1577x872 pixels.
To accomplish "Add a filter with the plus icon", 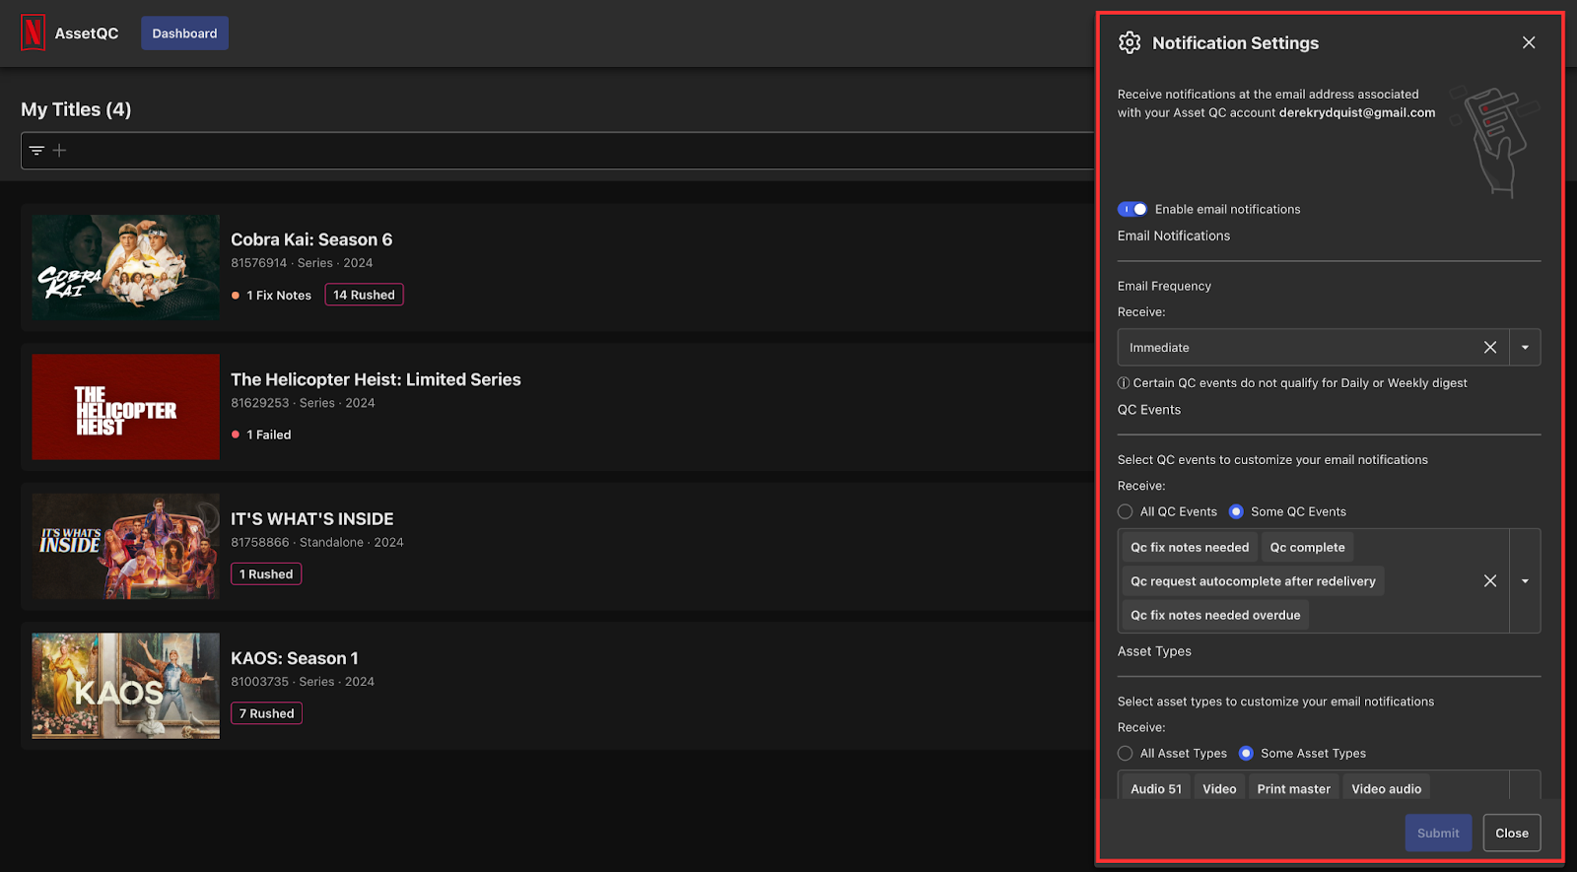I will pos(59,151).
